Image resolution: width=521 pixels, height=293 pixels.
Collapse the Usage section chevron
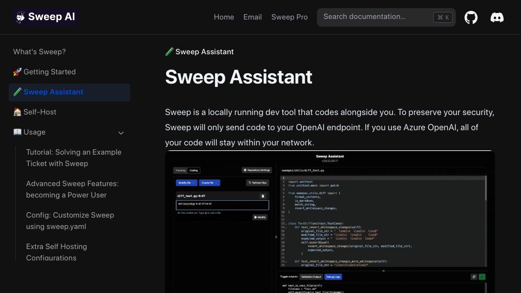pos(121,133)
